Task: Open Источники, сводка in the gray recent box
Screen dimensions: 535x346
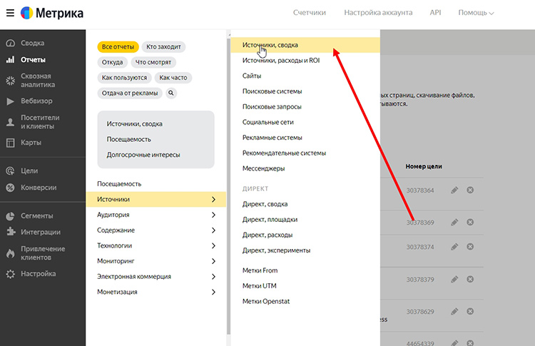Action: (134, 124)
